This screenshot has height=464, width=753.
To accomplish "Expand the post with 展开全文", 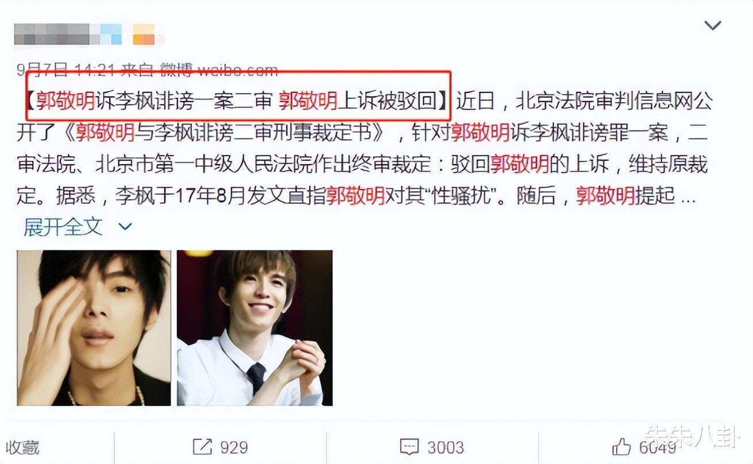I will point(63,227).
